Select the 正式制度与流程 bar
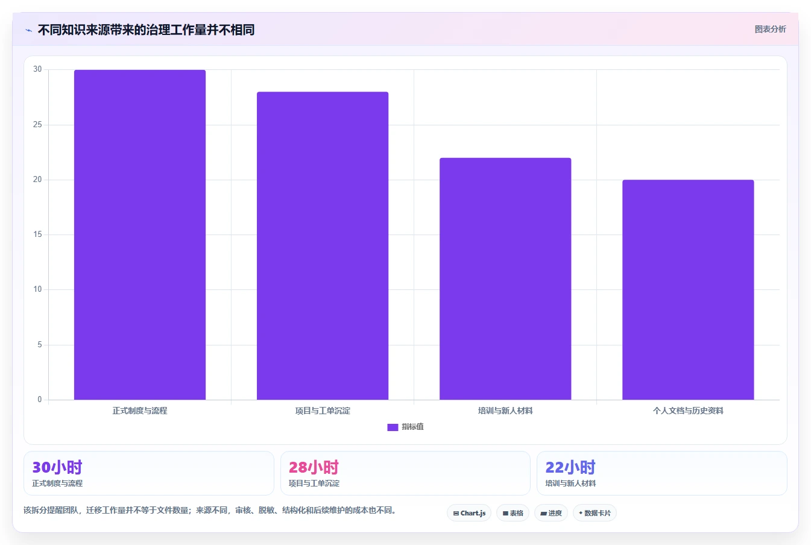This screenshot has width=811, height=545. click(140, 235)
